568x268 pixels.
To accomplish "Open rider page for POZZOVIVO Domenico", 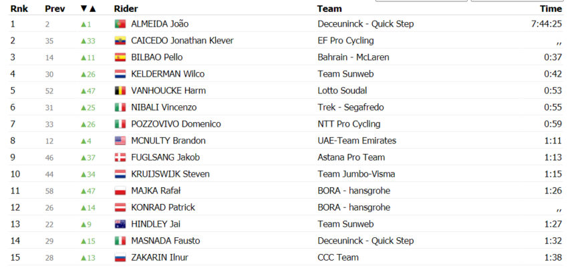I will click(x=176, y=124).
